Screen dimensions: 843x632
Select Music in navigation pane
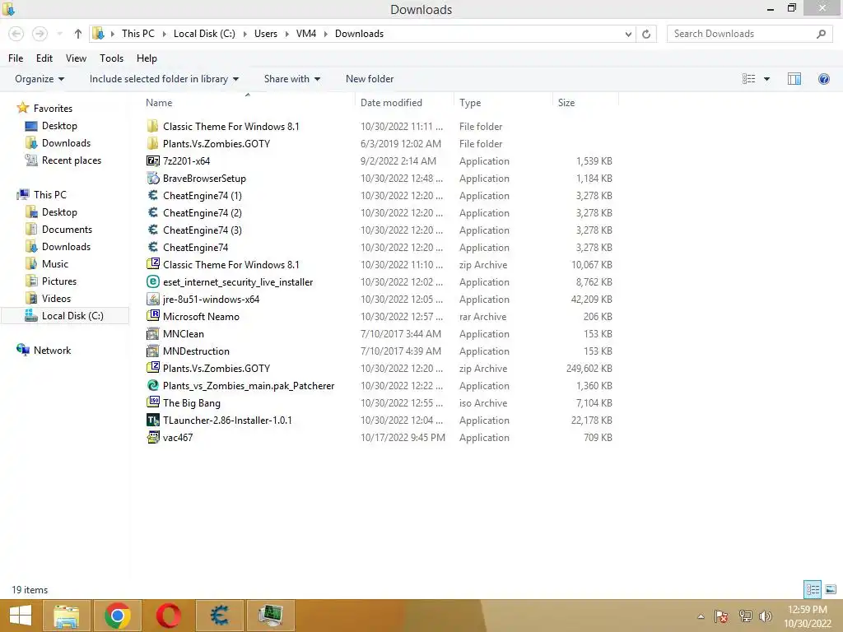(x=55, y=264)
